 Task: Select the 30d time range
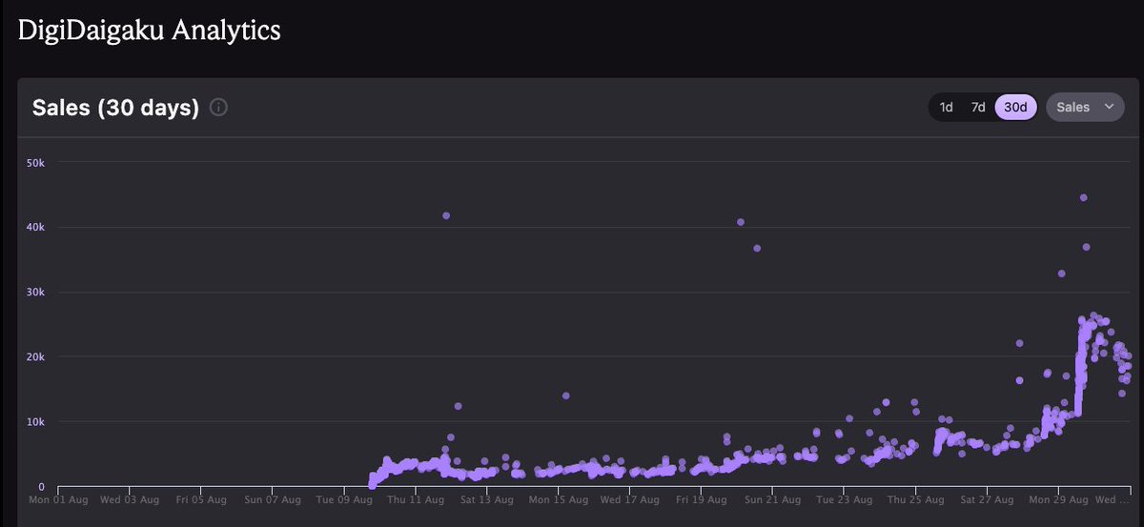[1016, 108]
